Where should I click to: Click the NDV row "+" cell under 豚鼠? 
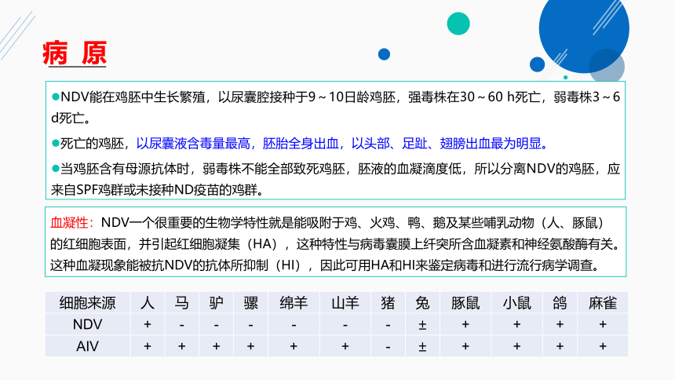click(465, 324)
